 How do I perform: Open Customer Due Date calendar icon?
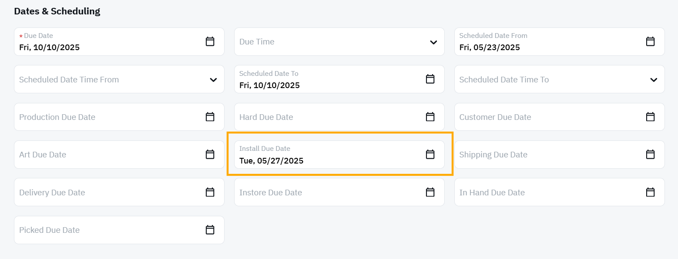click(x=650, y=117)
